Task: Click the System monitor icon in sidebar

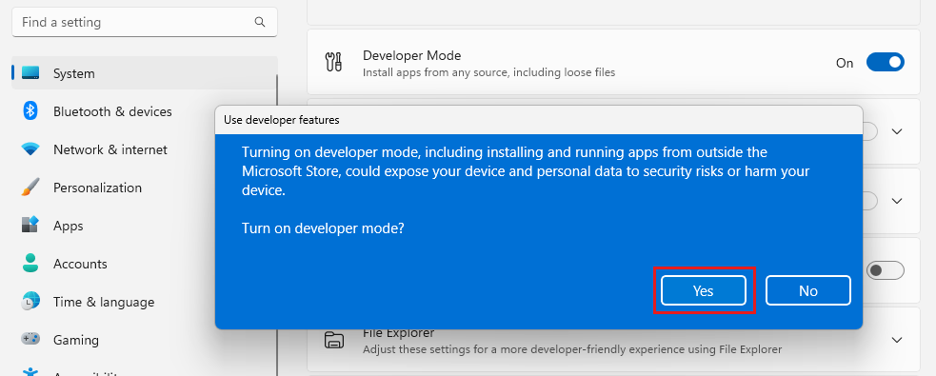Action: [30, 73]
